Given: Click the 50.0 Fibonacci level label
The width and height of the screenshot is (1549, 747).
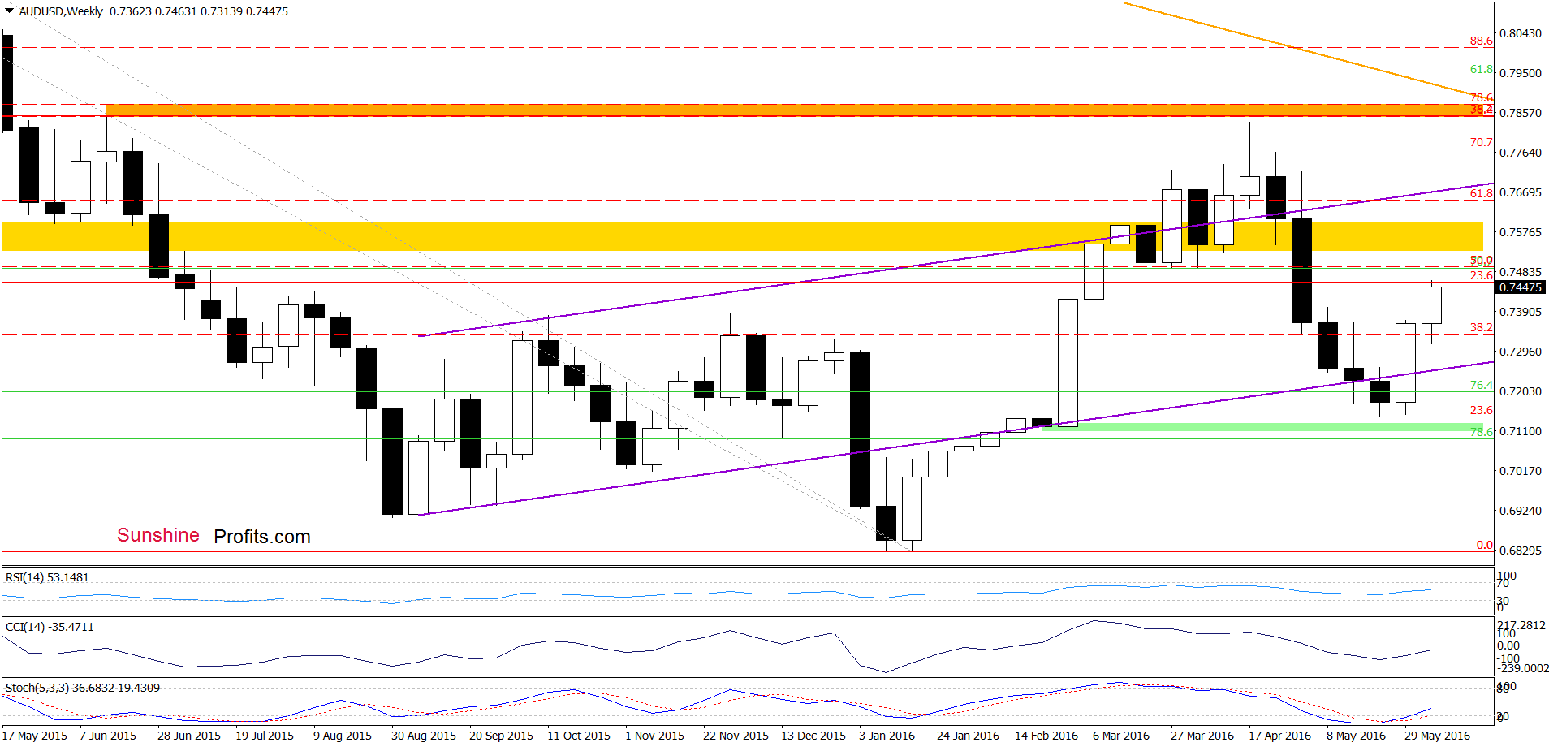Looking at the screenshot, I should [x=1481, y=261].
